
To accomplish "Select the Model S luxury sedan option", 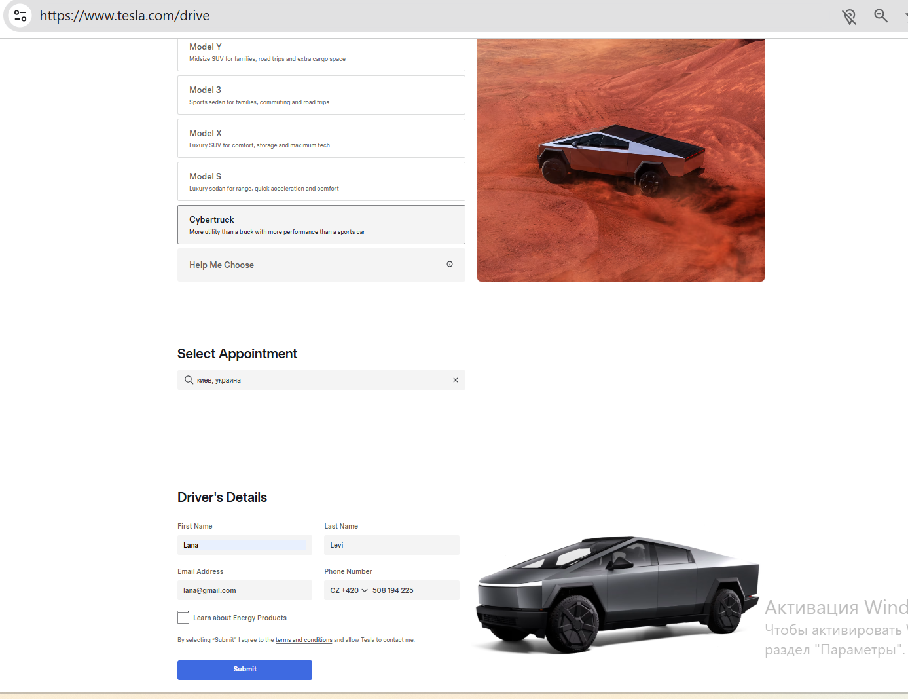I will pyautogui.click(x=321, y=181).
